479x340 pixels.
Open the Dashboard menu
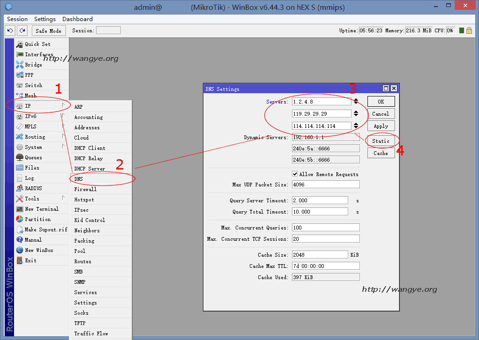coord(78,19)
